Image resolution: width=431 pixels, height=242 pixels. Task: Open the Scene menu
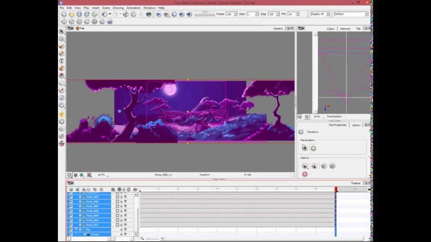[106, 8]
